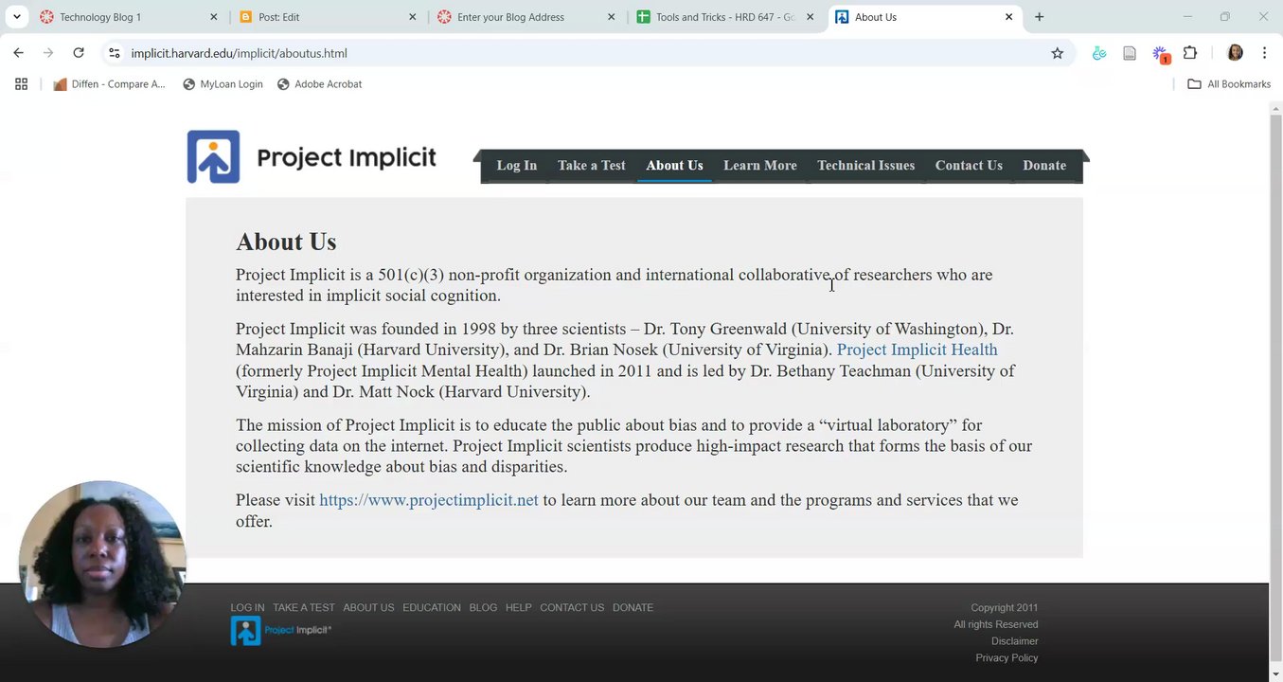Image resolution: width=1283 pixels, height=682 pixels.
Task: Open site information icon in address bar
Action: pyautogui.click(x=115, y=53)
